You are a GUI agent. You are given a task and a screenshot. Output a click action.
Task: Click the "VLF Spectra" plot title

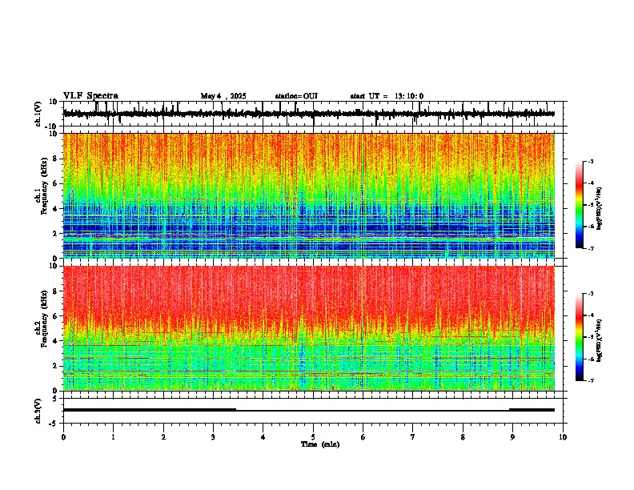90,96
